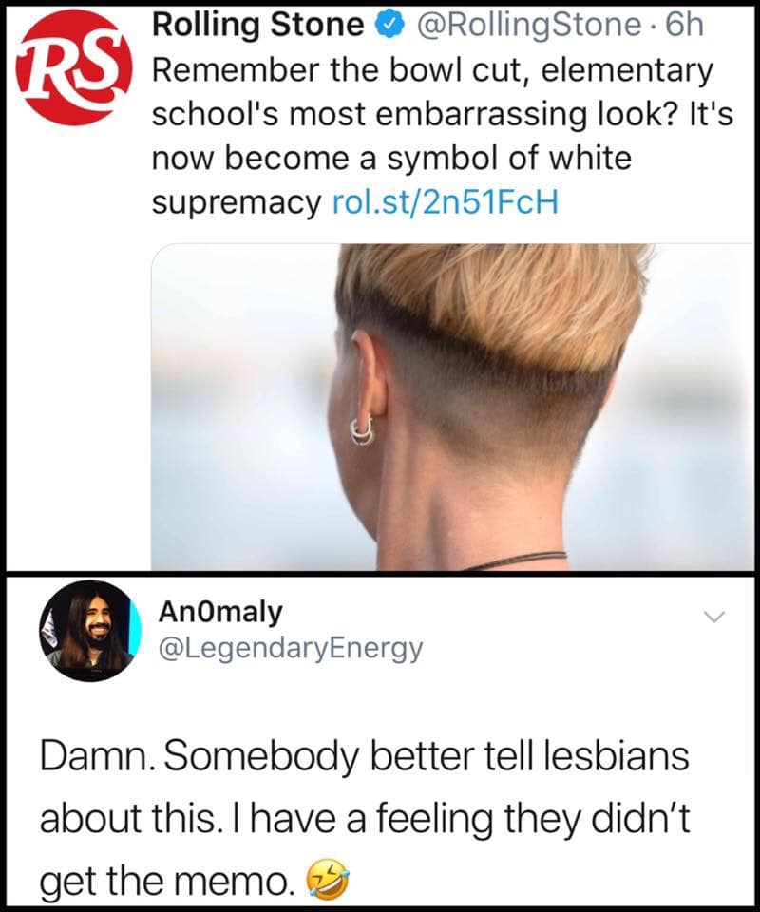This screenshot has width=760, height=912.
Task: Click the blonde hair at top of the photo
Action: click(x=494, y=299)
